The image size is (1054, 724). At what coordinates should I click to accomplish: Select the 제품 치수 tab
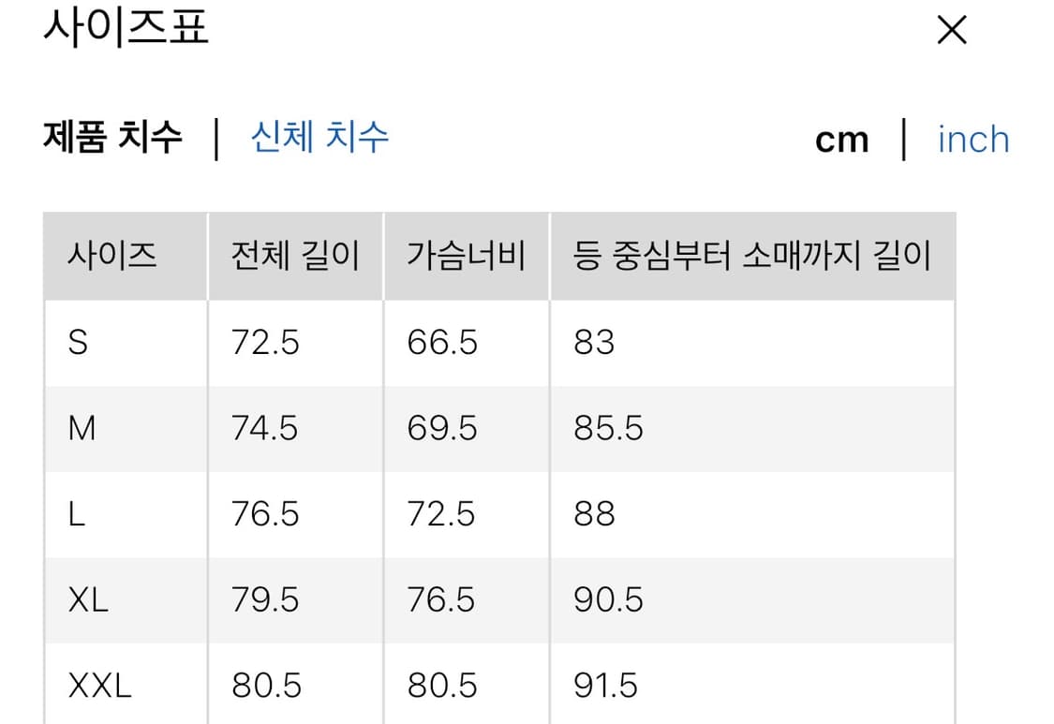[x=110, y=138]
